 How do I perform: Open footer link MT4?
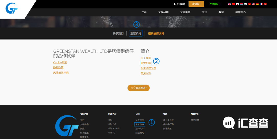[x=110, y=120]
